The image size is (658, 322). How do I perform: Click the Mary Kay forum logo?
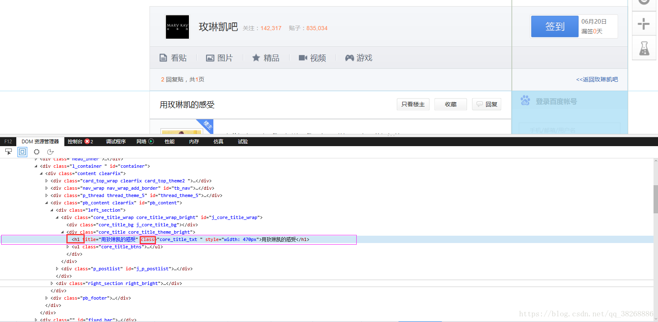click(178, 27)
